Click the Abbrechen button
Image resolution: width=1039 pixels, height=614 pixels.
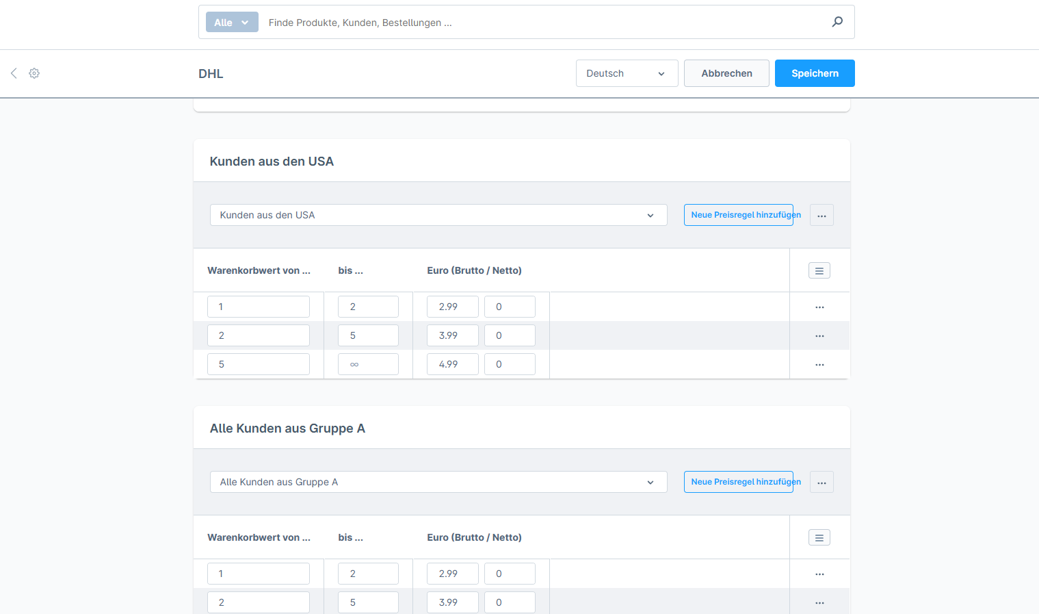click(x=726, y=73)
